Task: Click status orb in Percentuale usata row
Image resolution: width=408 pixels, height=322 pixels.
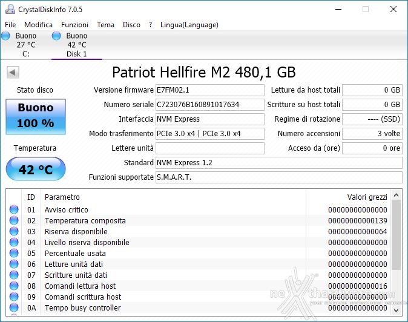Action: [14, 254]
